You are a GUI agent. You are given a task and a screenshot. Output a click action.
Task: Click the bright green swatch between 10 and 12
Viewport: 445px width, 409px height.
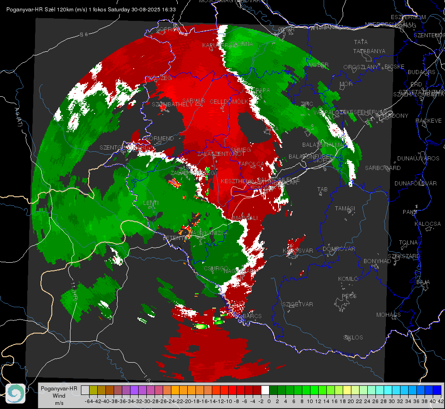[x=314, y=390]
